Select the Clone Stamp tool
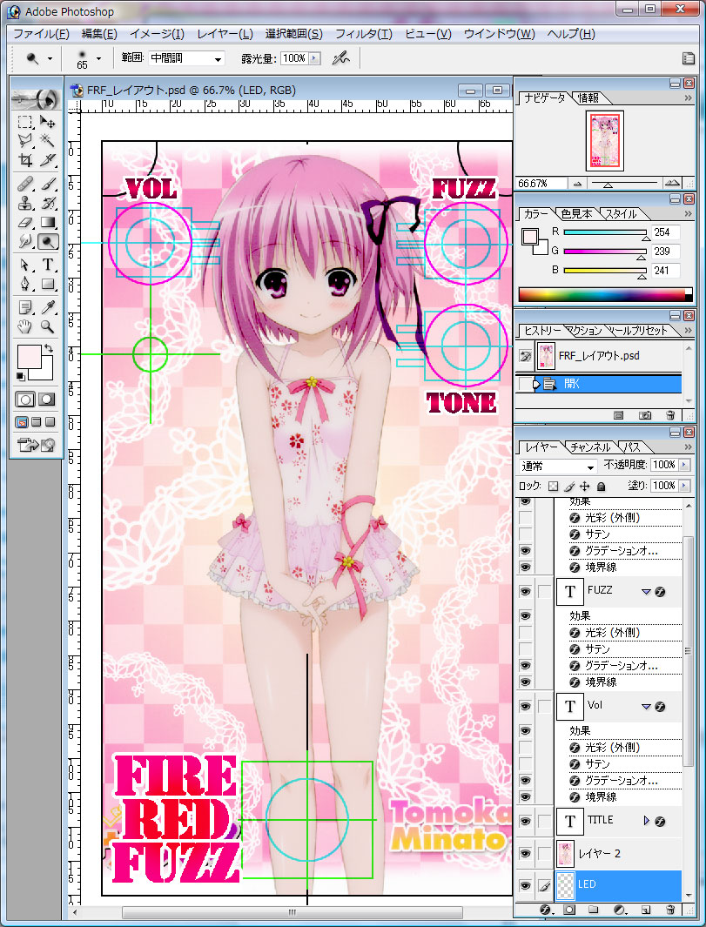Screen dimensions: 706x927 (x=25, y=204)
